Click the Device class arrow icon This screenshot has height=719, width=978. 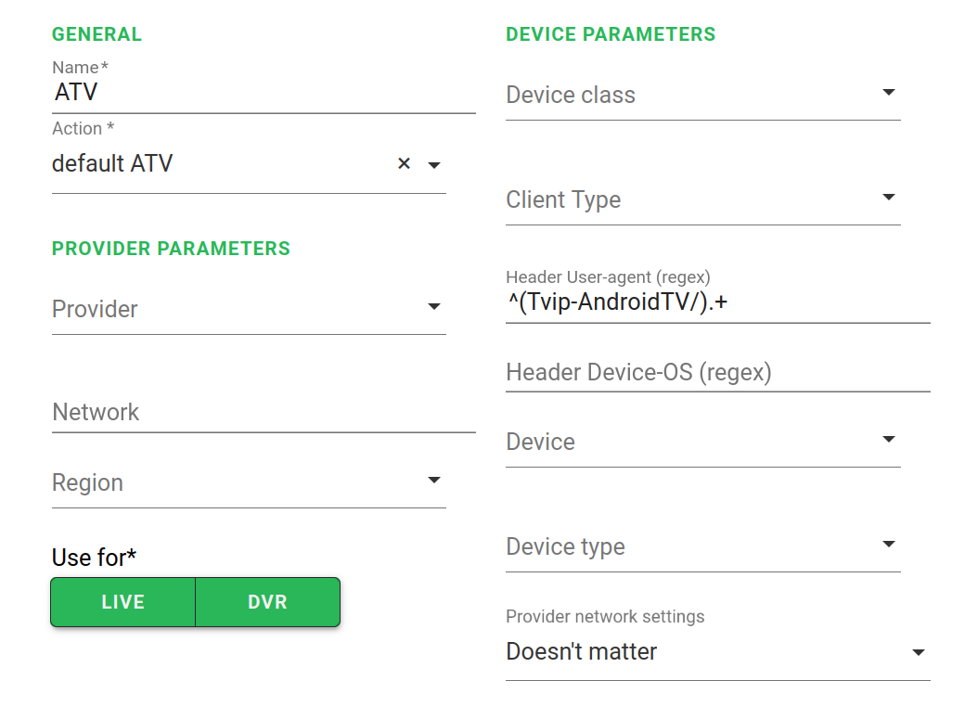888,93
